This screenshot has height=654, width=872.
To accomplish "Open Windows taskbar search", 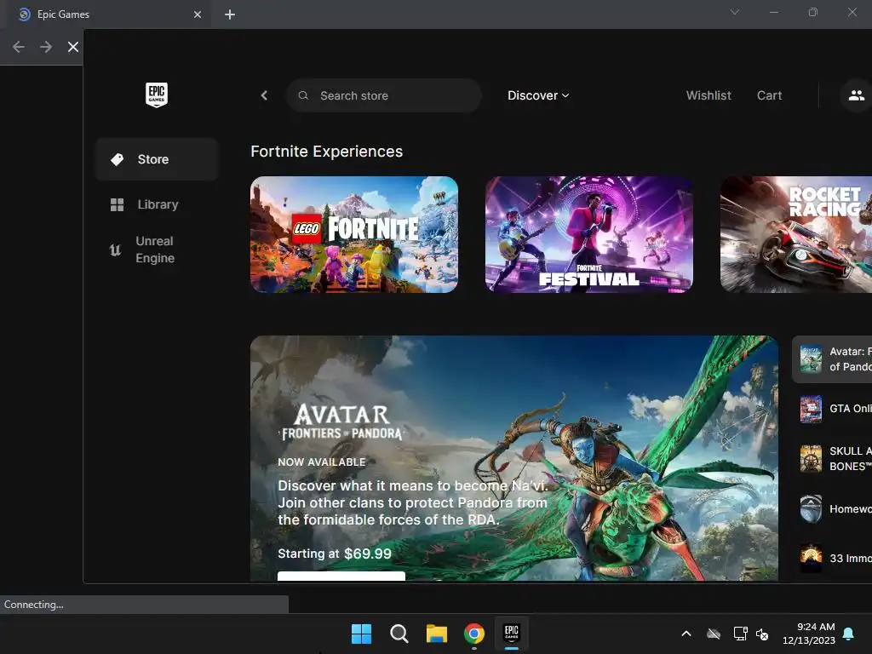I will (399, 634).
